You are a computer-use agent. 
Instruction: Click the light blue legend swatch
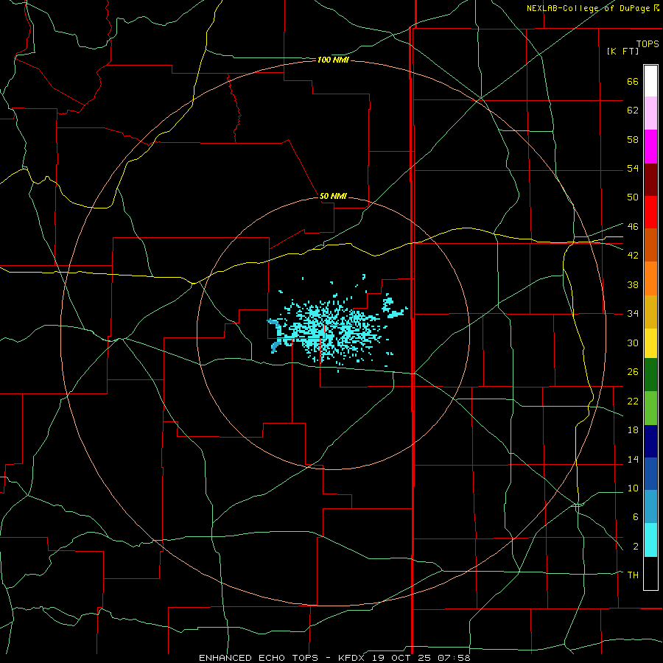(x=650, y=507)
